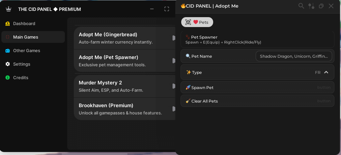Click the blue gamepad Other Games icon
Viewport: 341px width, 155px height.
click(8, 50)
